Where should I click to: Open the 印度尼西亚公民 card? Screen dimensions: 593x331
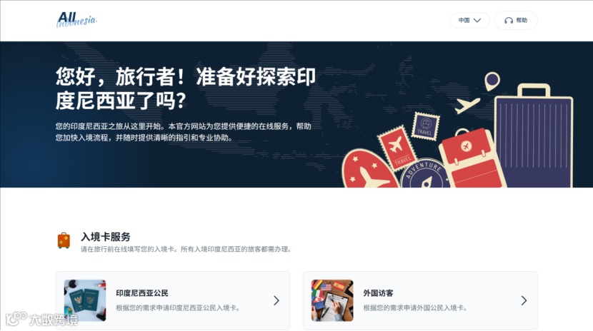[173, 300]
